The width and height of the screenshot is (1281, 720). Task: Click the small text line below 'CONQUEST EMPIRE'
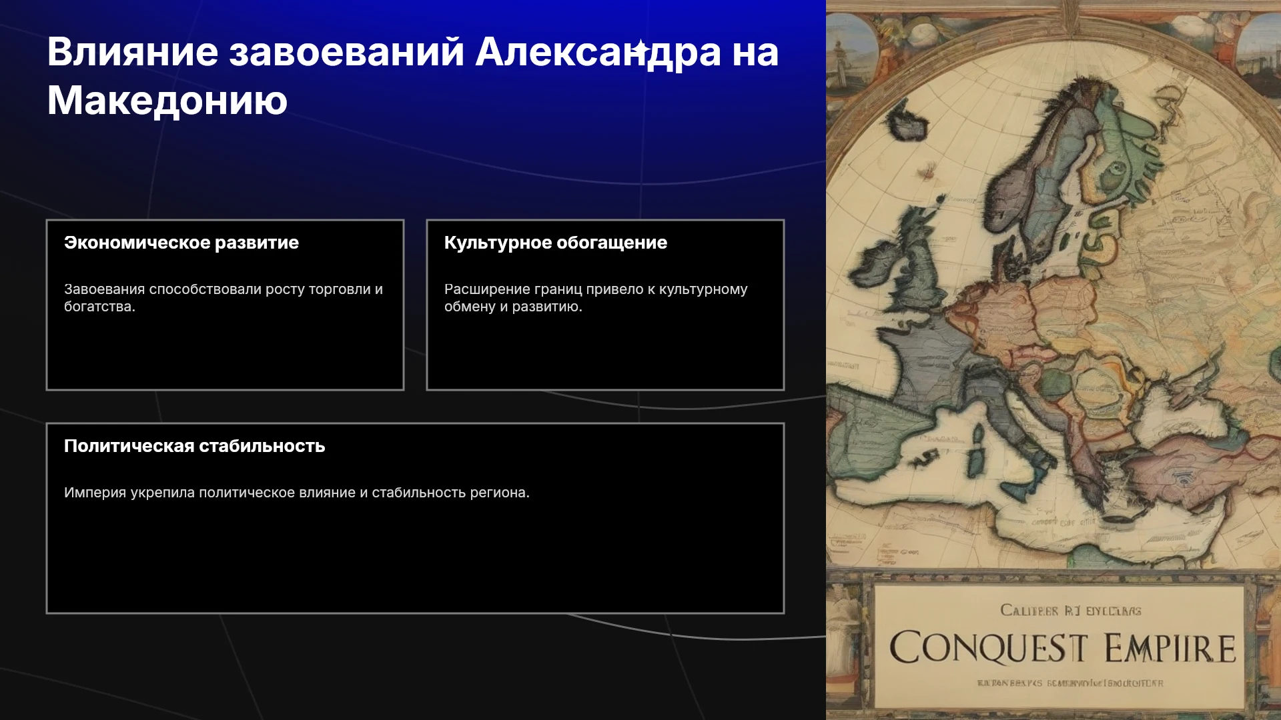[1070, 683]
